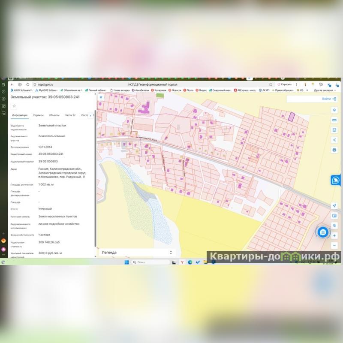Add the land plot to favorites star
Viewport: 343px width, 343px height.
(14, 105)
